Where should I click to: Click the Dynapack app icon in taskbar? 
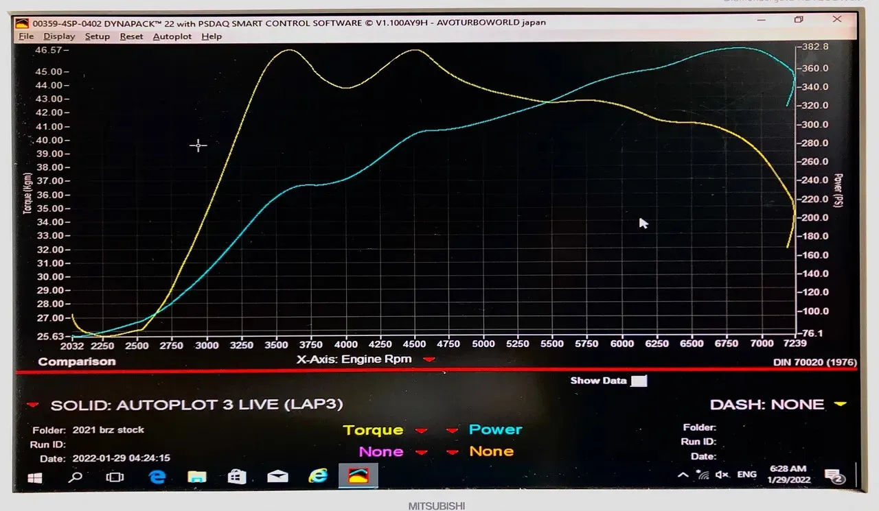(358, 476)
